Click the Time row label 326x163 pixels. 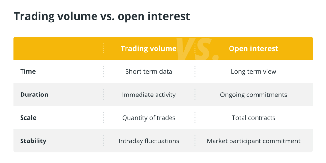(28, 71)
